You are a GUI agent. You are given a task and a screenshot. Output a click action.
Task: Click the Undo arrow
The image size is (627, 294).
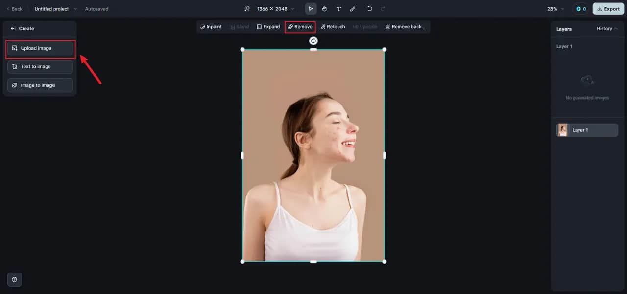pyautogui.click(x=370, y=9)
